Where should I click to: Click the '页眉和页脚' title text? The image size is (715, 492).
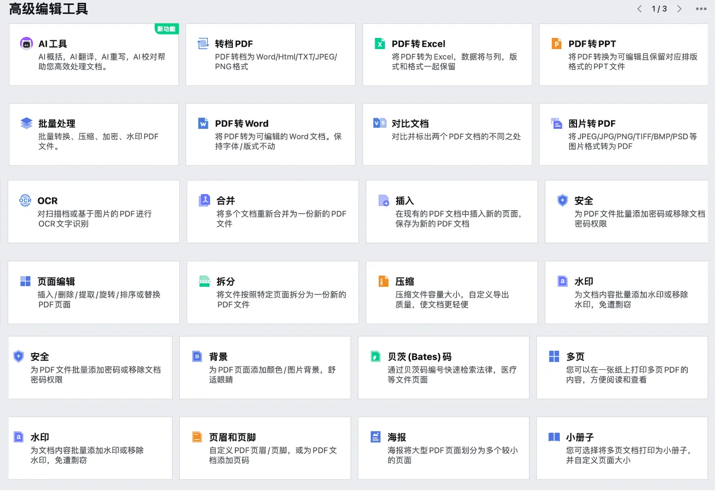pos(232,437)
